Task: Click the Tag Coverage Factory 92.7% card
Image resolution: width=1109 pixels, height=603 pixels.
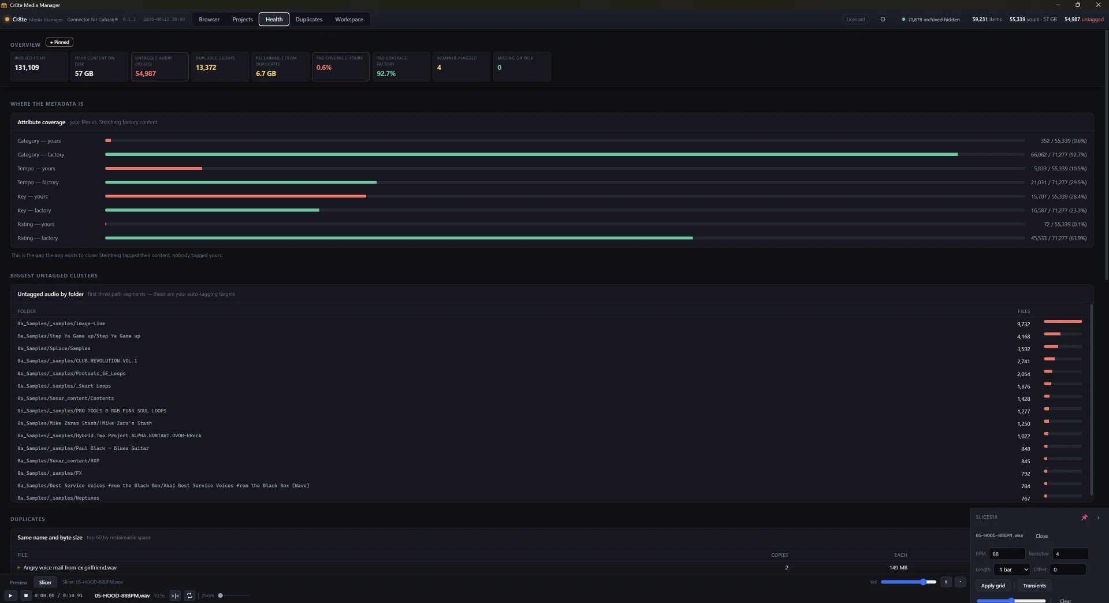Action: pos(401,66)
